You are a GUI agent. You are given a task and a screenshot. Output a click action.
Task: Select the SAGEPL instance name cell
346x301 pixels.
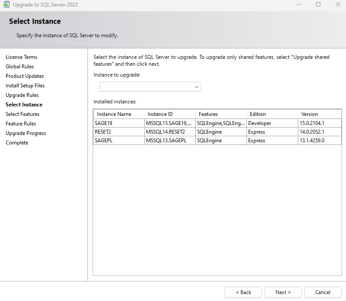(119, 141)
